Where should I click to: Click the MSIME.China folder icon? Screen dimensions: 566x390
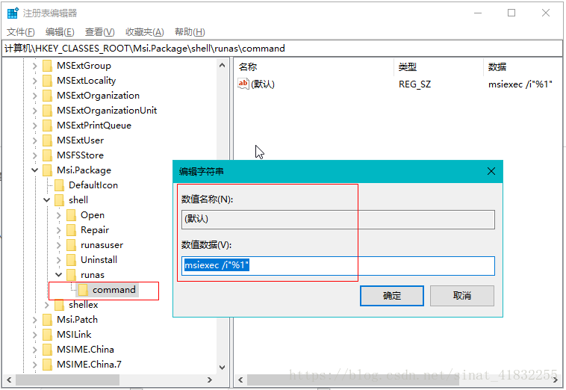click(47, 350)
